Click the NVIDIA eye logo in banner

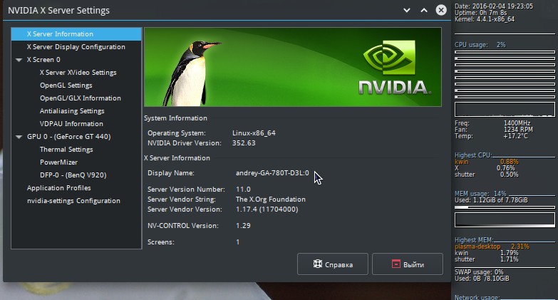389,58
